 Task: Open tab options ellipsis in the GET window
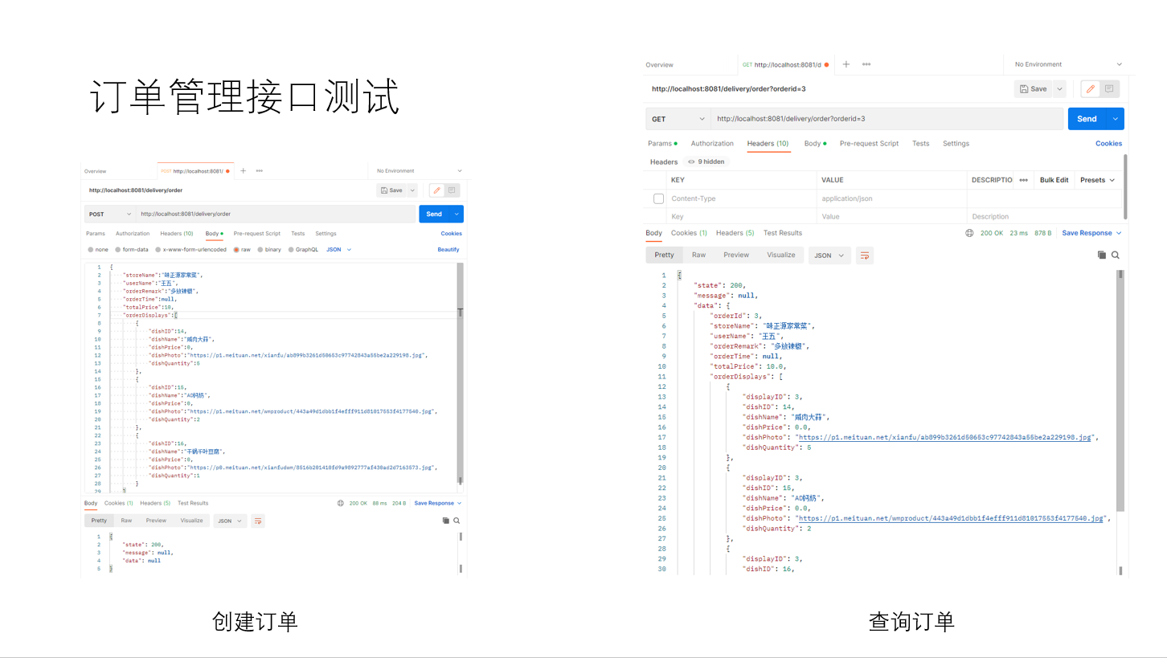pyautogui.click(x=866, y=64)
